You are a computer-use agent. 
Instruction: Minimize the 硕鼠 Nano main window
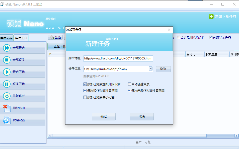click(x=211, y=4)
